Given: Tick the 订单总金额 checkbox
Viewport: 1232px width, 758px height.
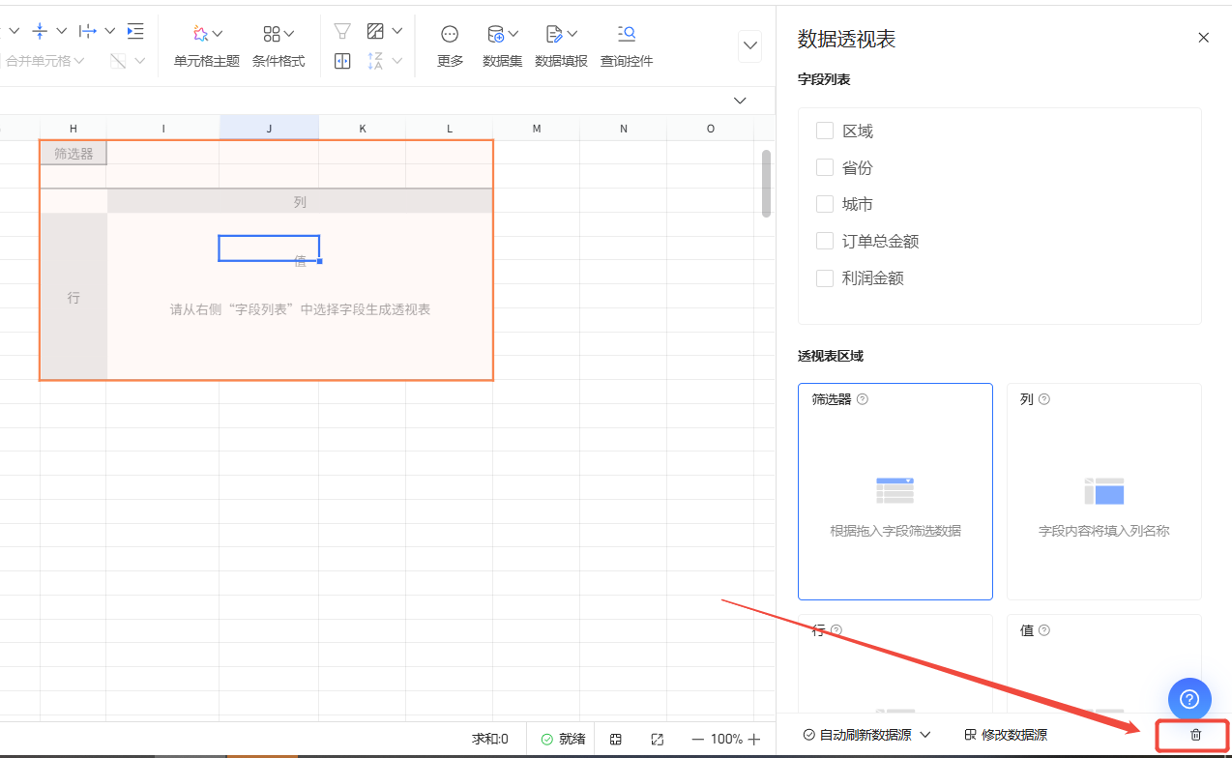Looking at the screenshot, I should click(825, 241).
